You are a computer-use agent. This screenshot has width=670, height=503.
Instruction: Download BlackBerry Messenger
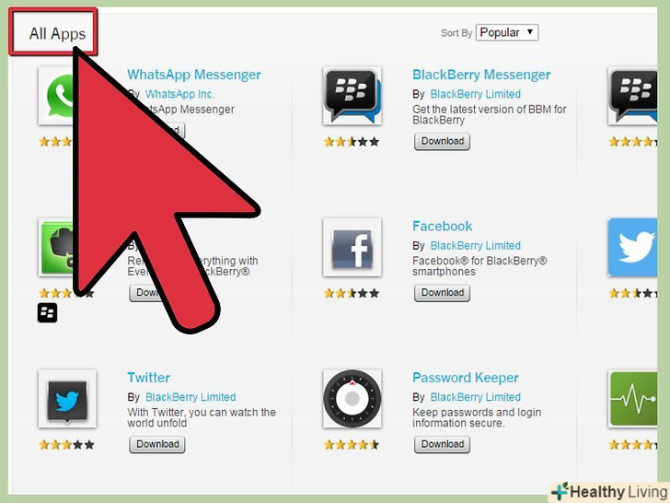click(x=442, y=141)
